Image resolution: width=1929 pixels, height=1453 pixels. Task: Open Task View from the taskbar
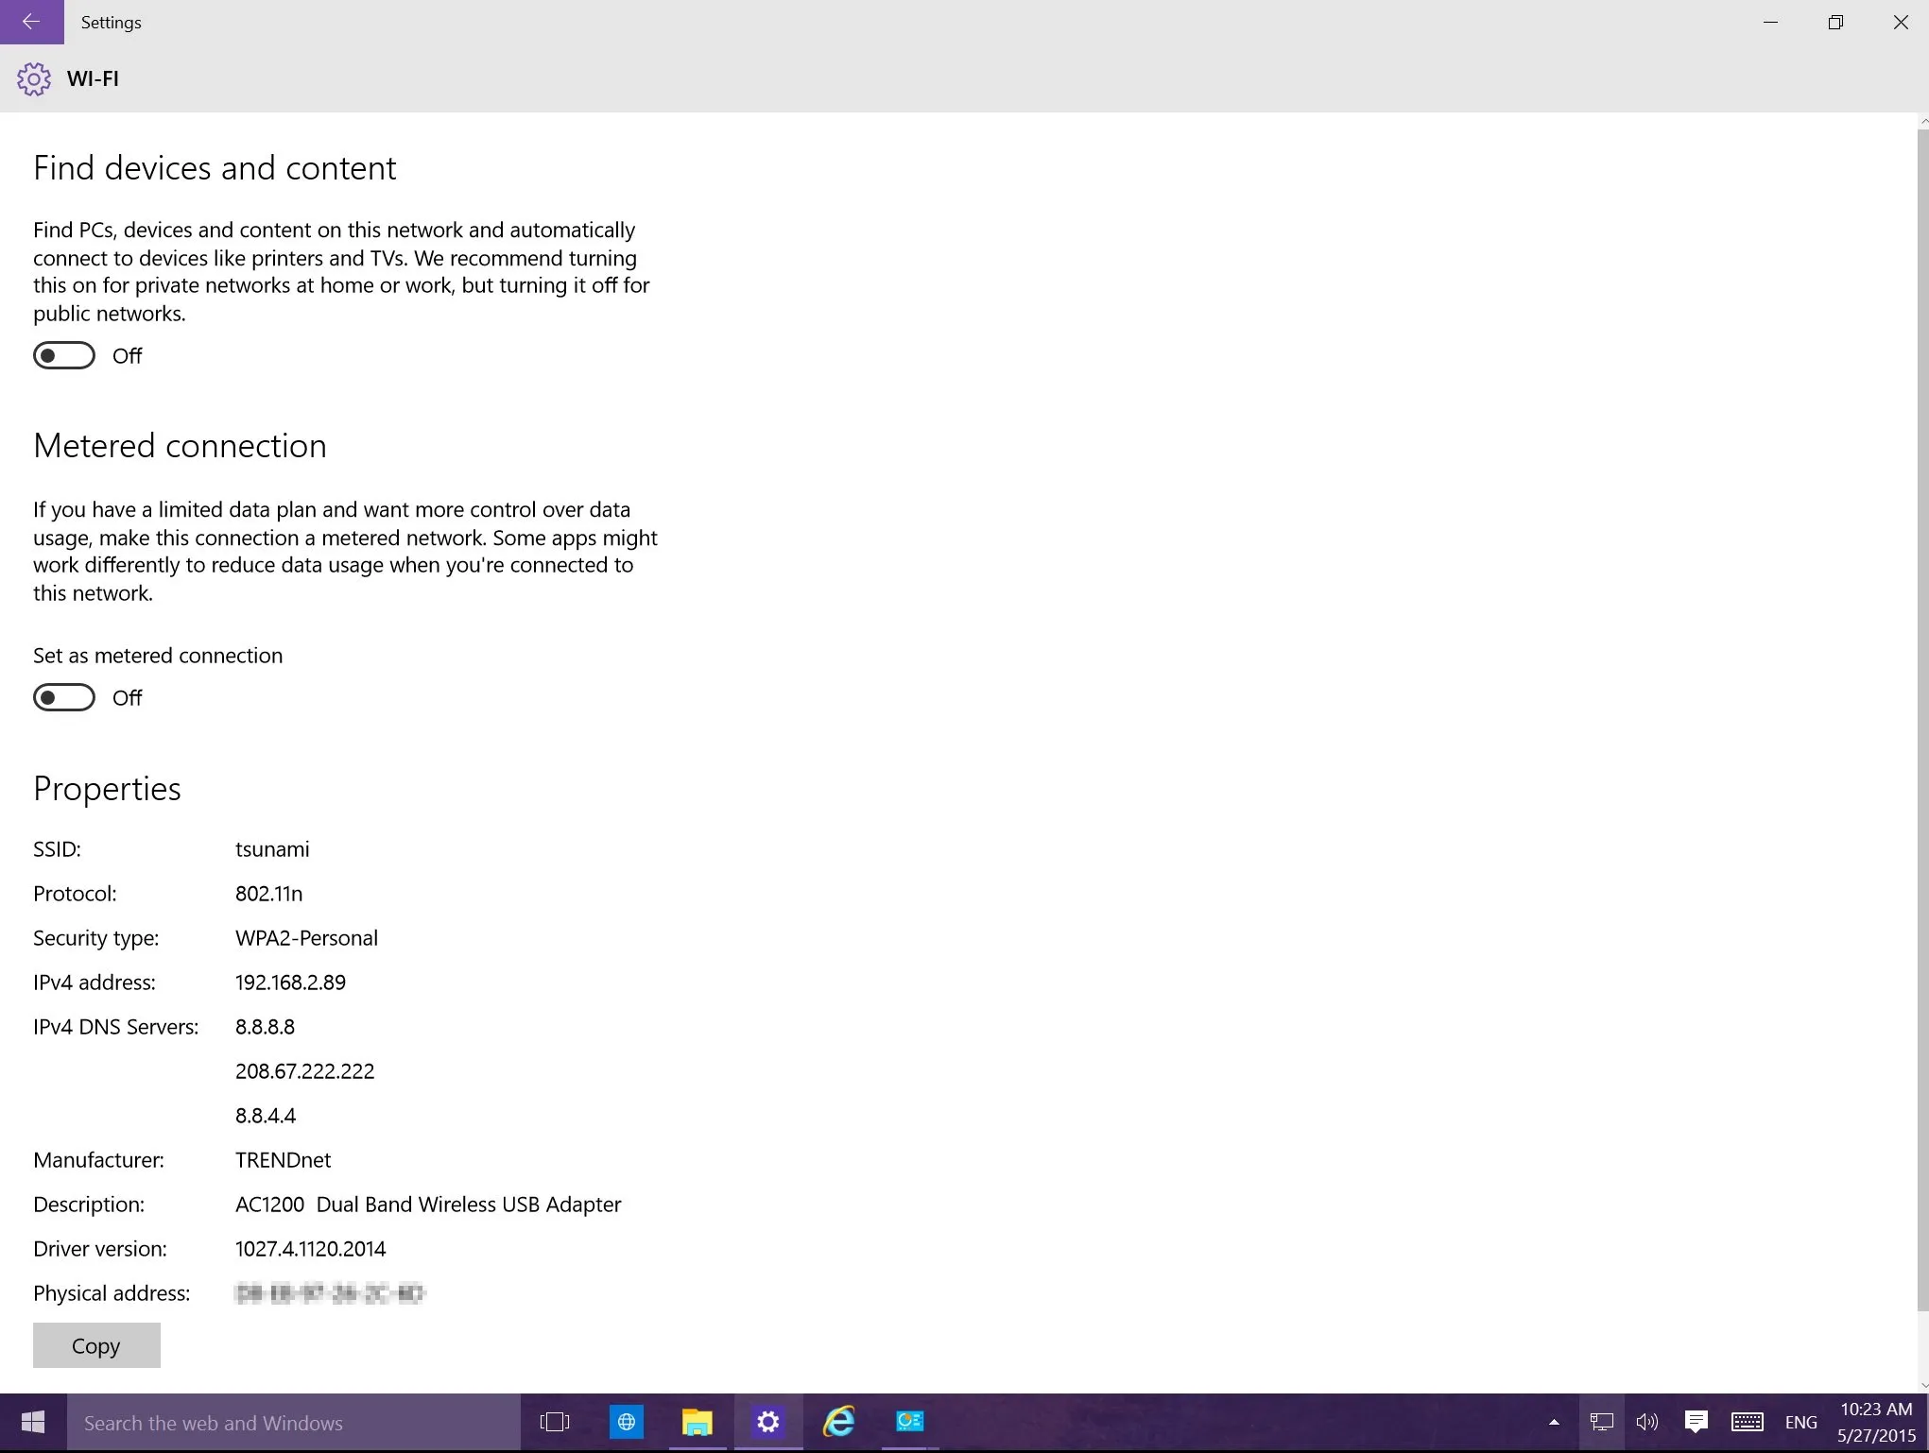pos(555,1422)
